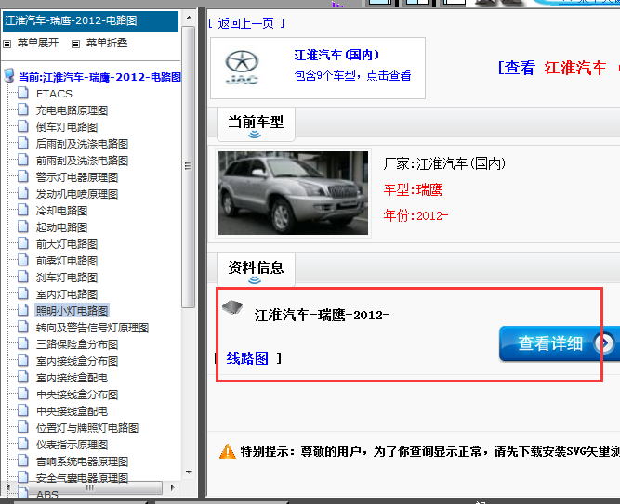Open 室内灯电路图
The height and width of the screenshot is (504, 620).
point(67,294)
